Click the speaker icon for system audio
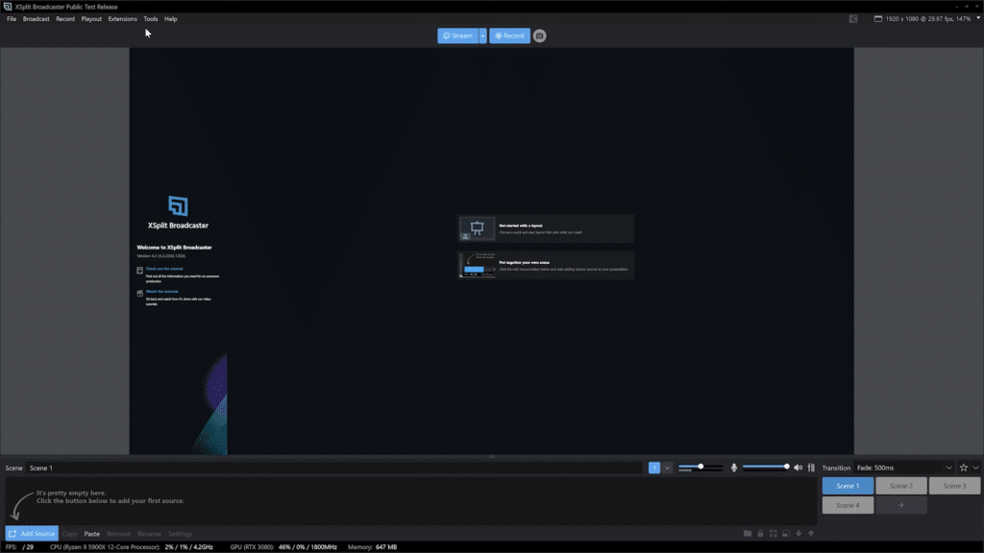 tap(798, 468)
